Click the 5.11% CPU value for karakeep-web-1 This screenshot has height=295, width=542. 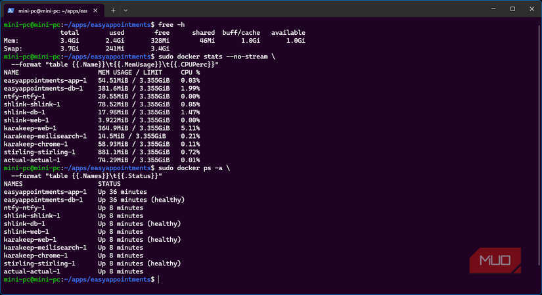pos(190,128)
